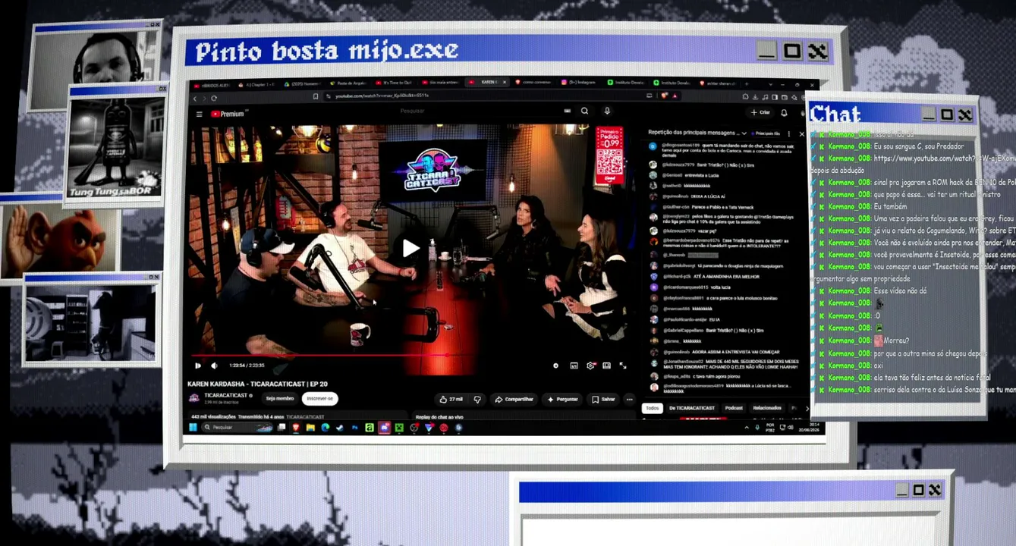Open chat replay options three-dot menu
Image resolution: width=1016 pixels, height=546 pixels.
[x=789, y=133]
